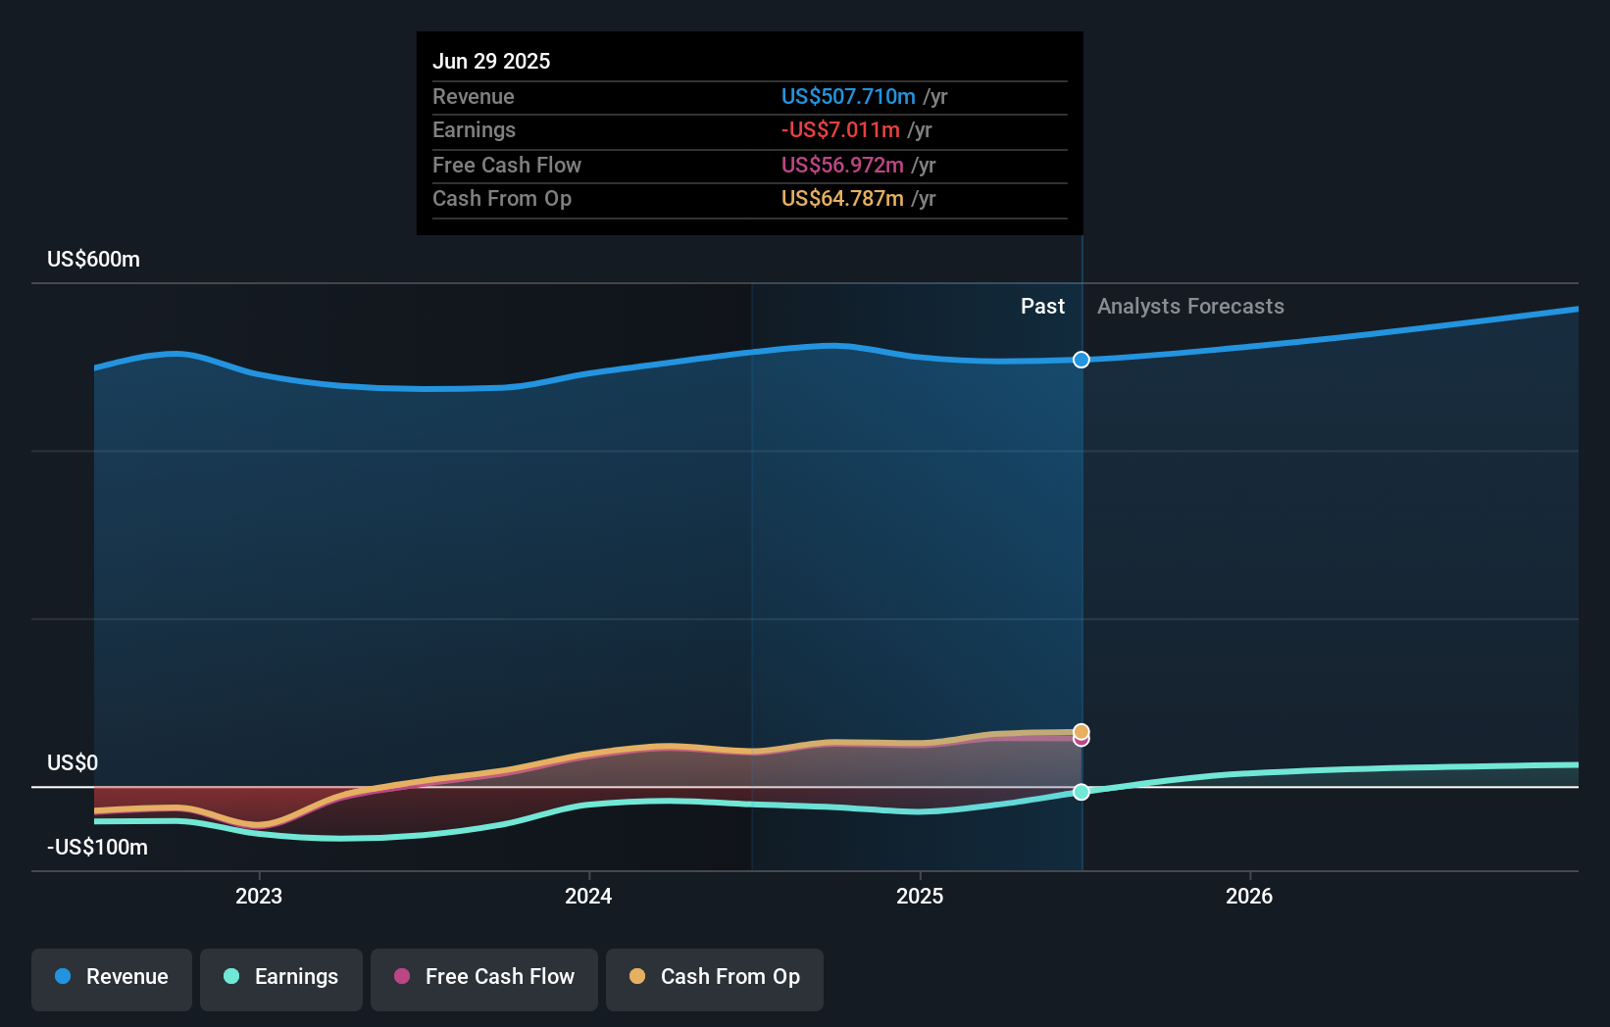This screenshot has height=1027, width=1610.
Task: Select the Earnings data point marker on the chart
Action: [x=1081, y=792]
